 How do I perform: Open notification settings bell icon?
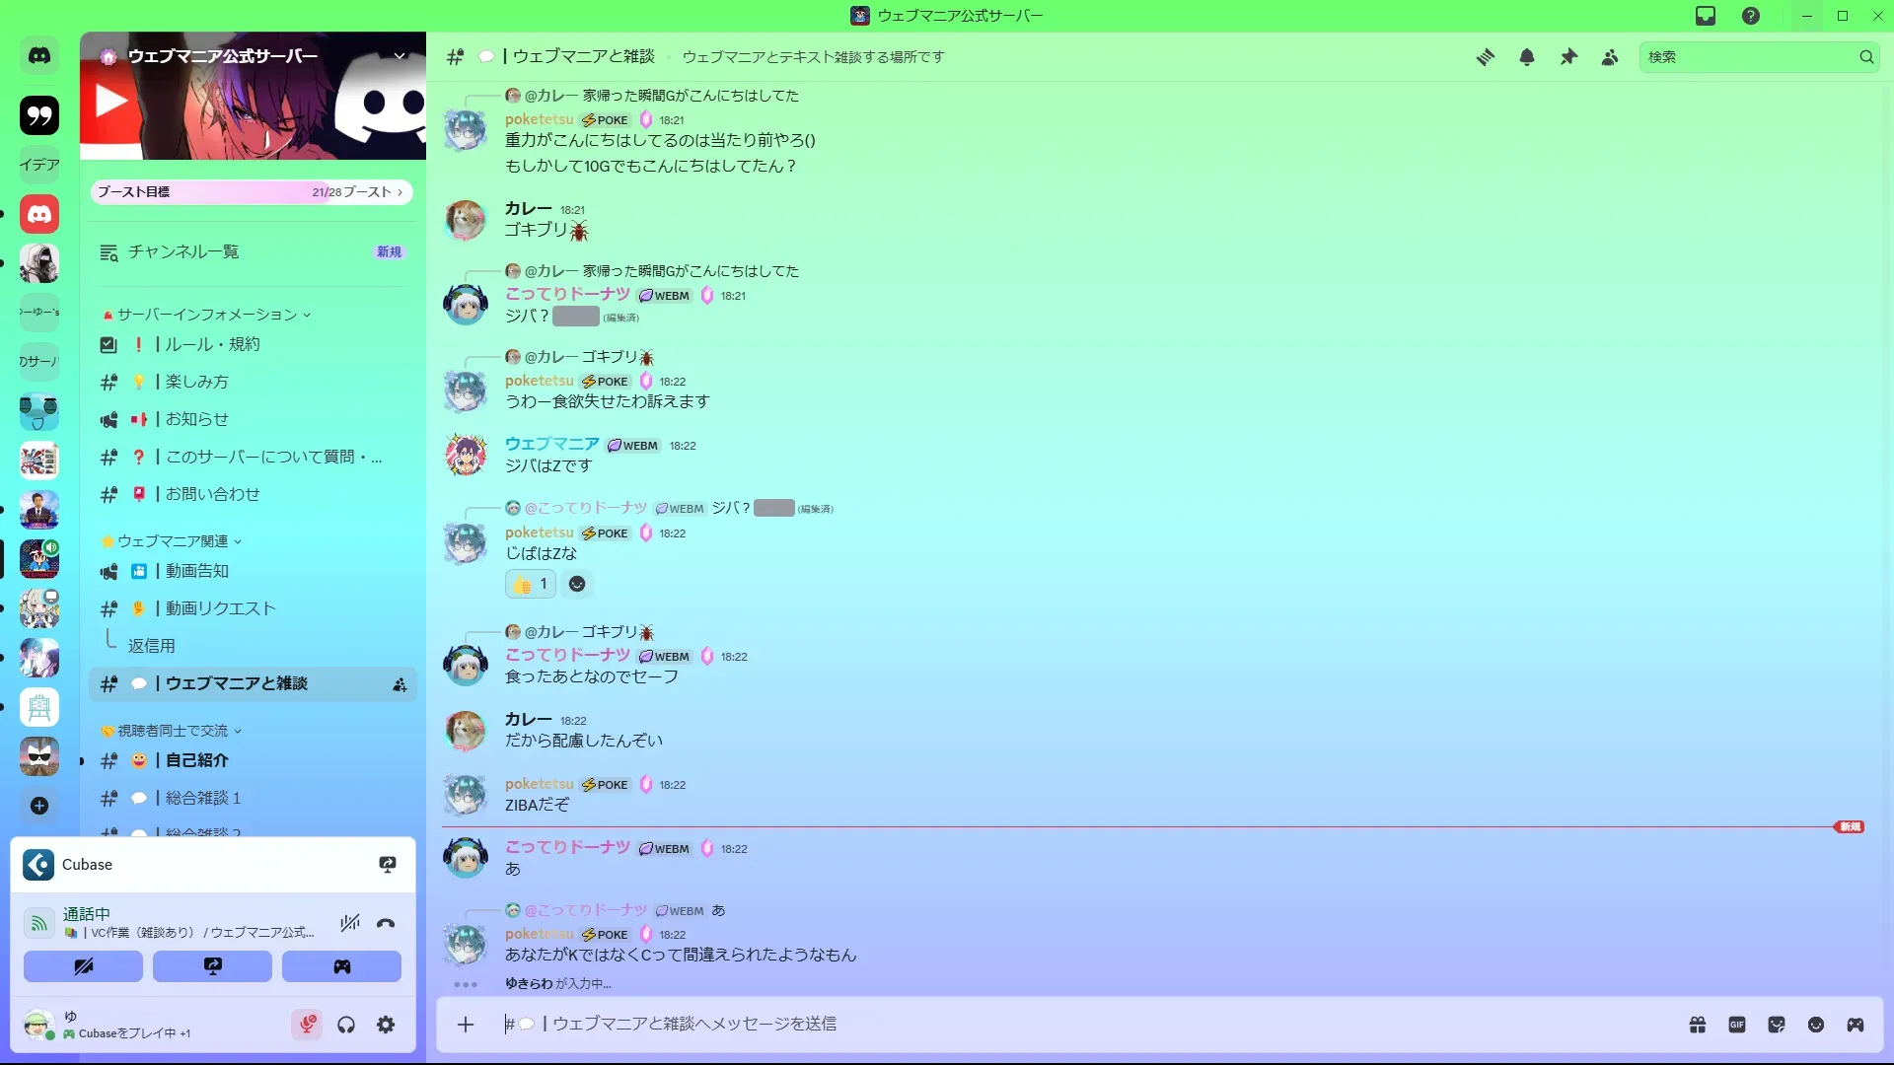1527,57
